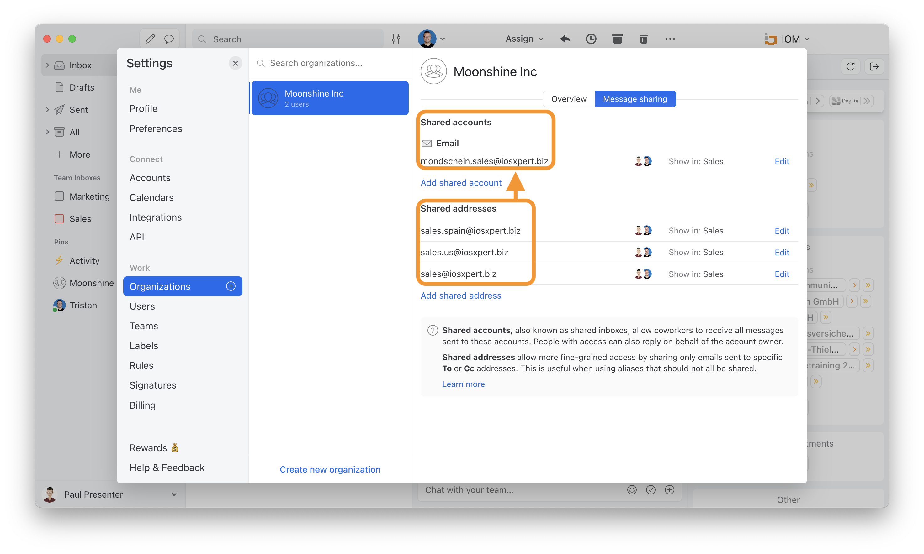
Task: Open Profile settings
Action: coord(143,109)
